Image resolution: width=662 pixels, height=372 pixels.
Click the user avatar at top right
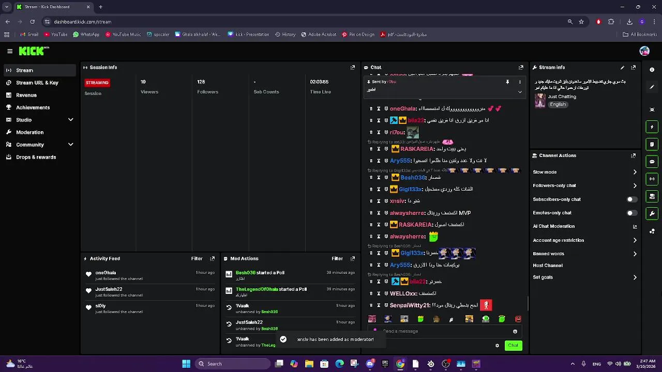pos(644,51)
